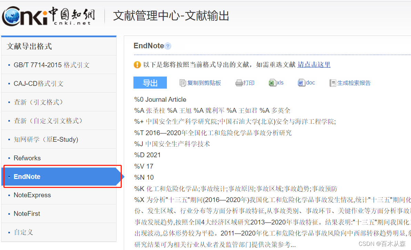Click the %V 17 volume line
This screenshot has width=411, height=250.
pos(144,167)
